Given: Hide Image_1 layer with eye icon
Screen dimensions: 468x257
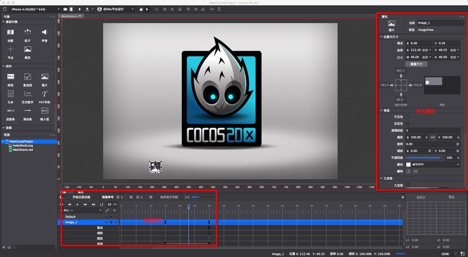Looking at the screenshot, I should pos(111,223).
